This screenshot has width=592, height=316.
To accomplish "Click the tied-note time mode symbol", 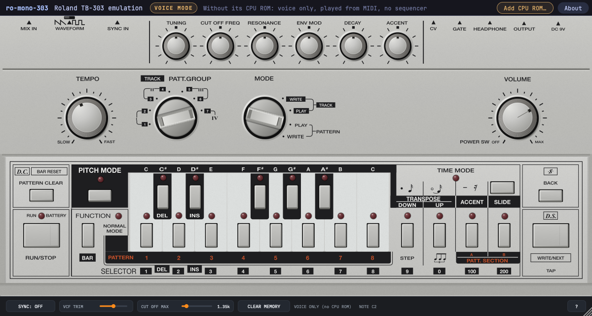I will (x=437, y=188).
